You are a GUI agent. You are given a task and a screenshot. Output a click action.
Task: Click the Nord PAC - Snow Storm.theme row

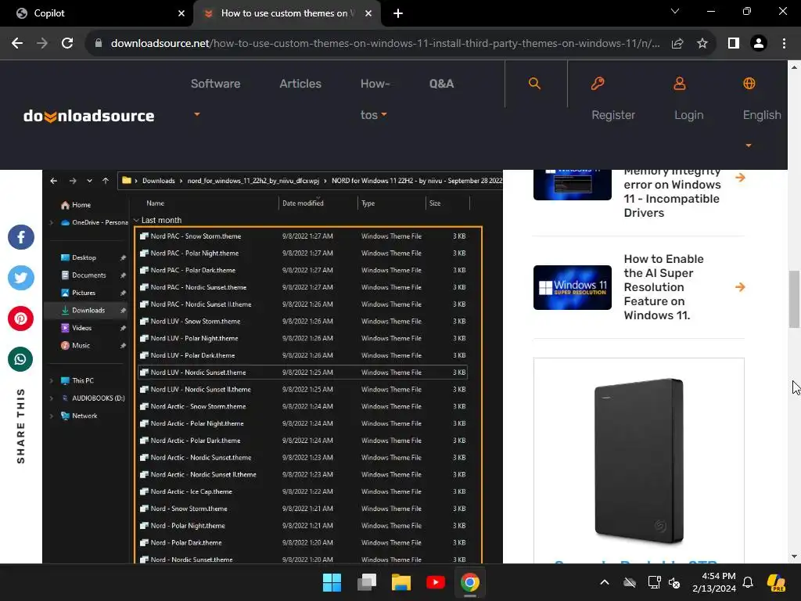[303, 236]
